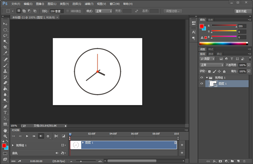This screenshot has width=253, height=164.
Task: Pick a color from the spectrum ramp
Action: pos(223,43)
